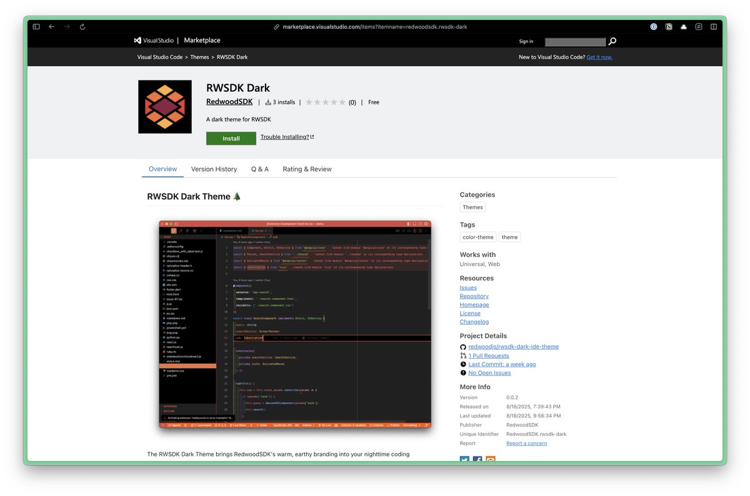Viewport: 750px width, 496px height.
Task: Open the 1Password extension icon
Action: 654,27
